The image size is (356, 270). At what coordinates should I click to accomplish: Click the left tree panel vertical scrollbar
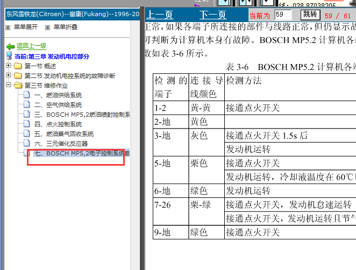coord(135,145)
